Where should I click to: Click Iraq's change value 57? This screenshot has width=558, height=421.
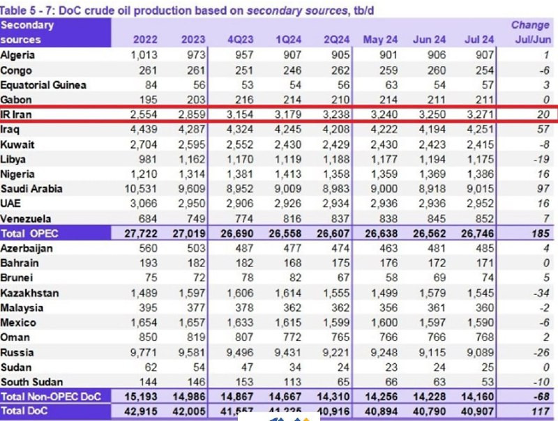(543, 129)
